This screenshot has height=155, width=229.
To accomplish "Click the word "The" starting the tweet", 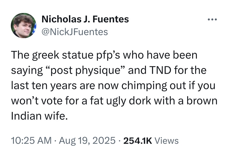I will (x=20, y=56).
